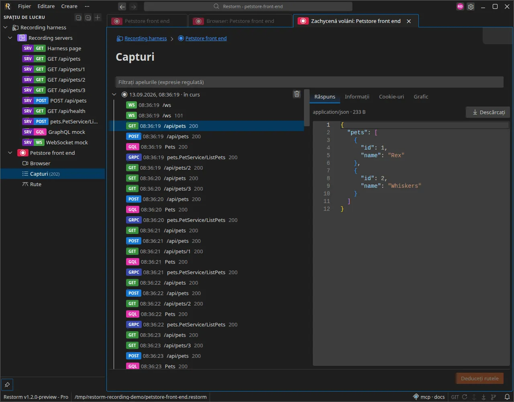The image size is (514, 402).
Task: Click the Git refresh icon
Action: coord(465,397)
